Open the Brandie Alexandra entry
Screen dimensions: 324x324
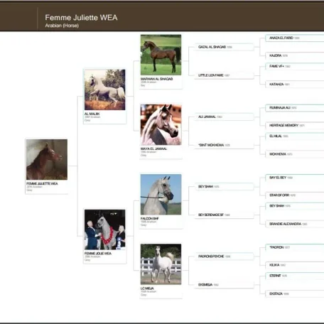(x=295, y=224)
